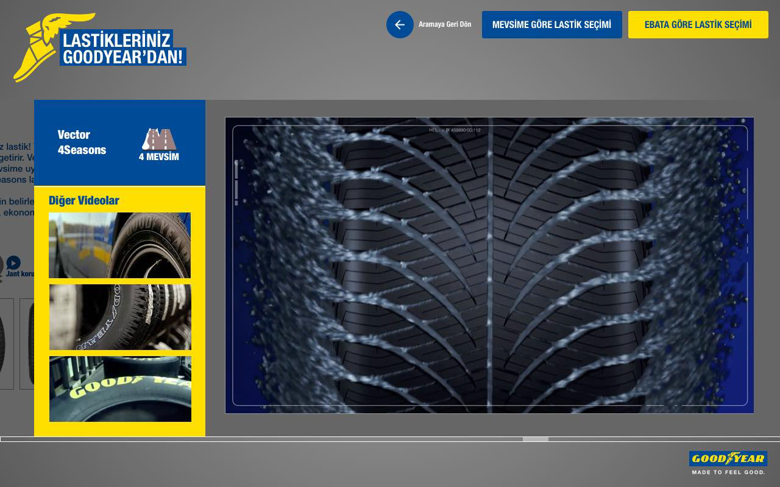
Task: Click the Aramaya Geri Dön link
Action: click(445, 24)
